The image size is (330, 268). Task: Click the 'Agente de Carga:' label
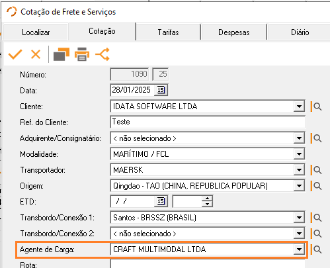point(47,249)
